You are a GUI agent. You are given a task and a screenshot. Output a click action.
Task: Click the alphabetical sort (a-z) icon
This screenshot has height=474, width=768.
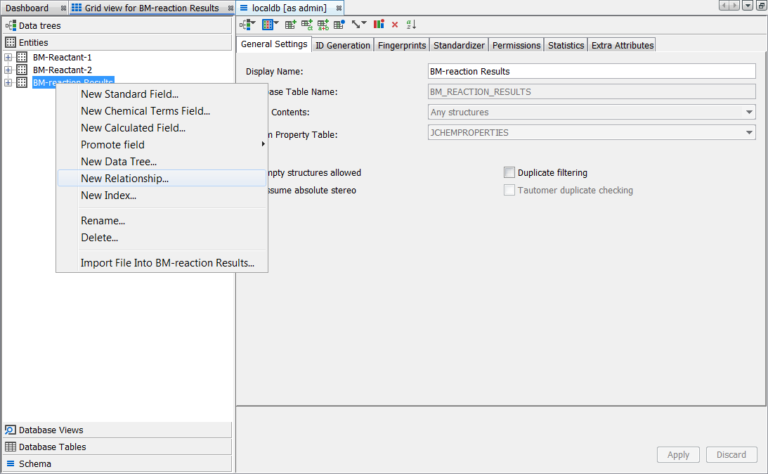(x=412, y=25)
